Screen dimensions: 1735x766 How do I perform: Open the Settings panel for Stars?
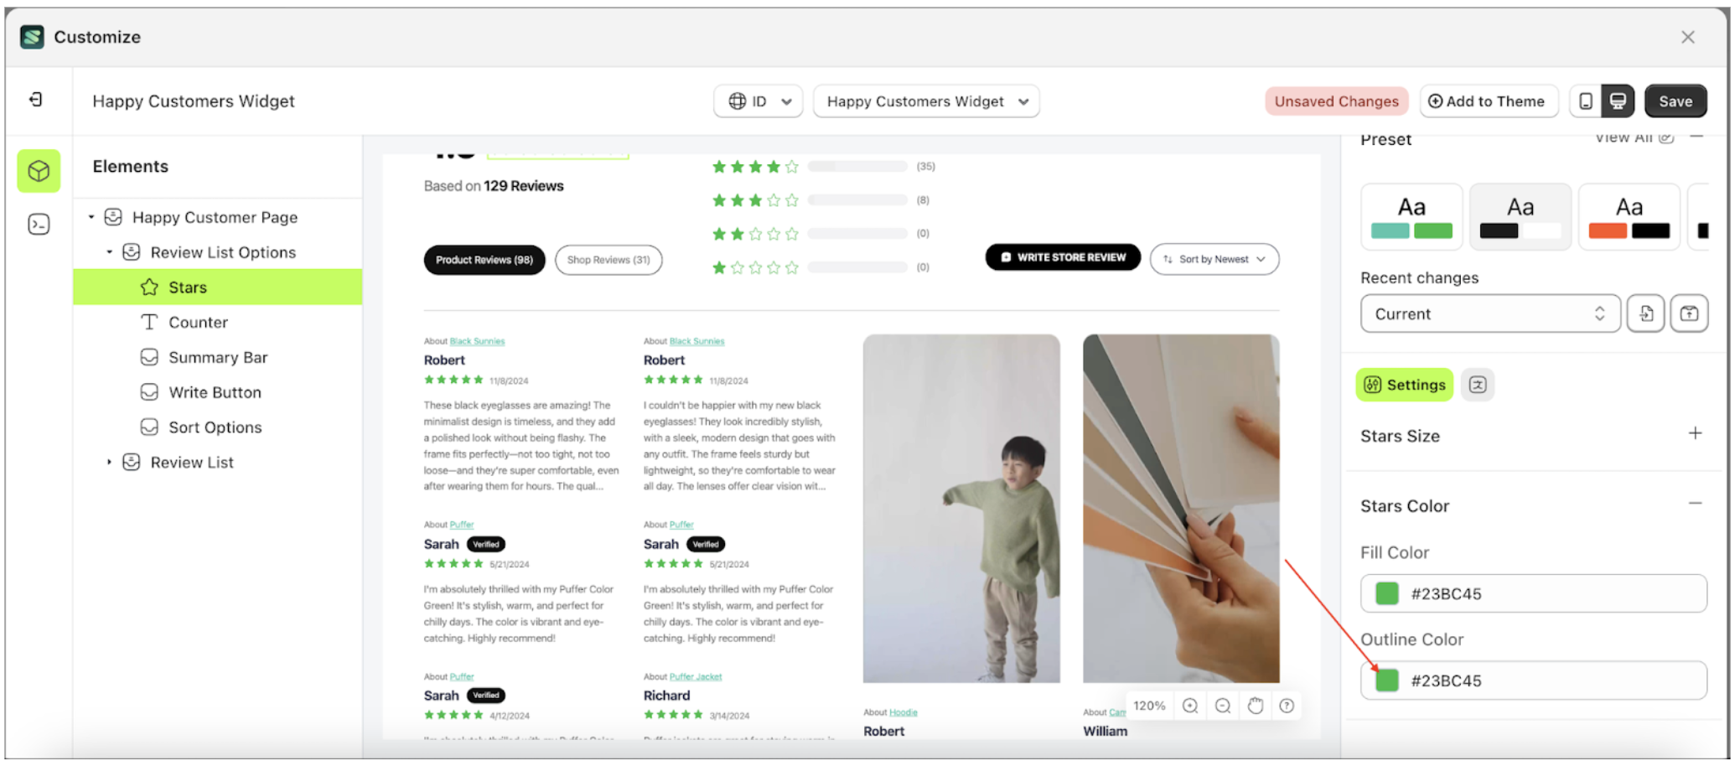1404,385
